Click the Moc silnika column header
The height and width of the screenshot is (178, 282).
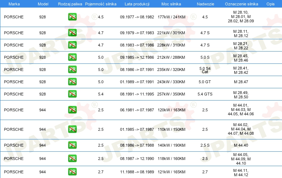click(171, 4)
